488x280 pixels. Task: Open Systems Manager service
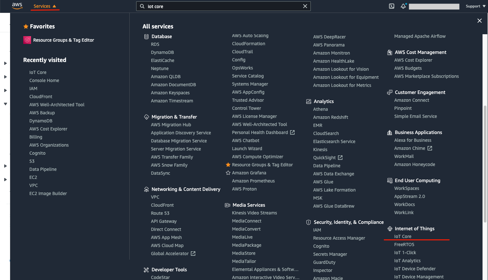point(250,84)
